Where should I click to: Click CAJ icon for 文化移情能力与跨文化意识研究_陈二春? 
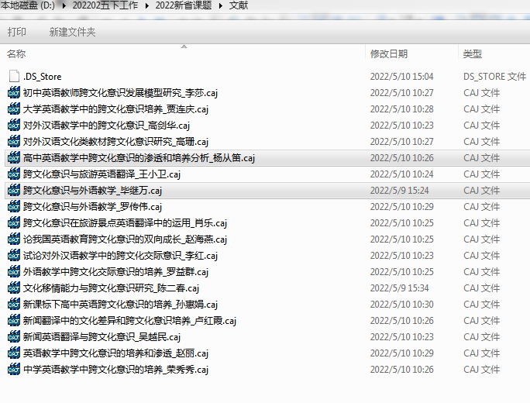pos(14,288)
